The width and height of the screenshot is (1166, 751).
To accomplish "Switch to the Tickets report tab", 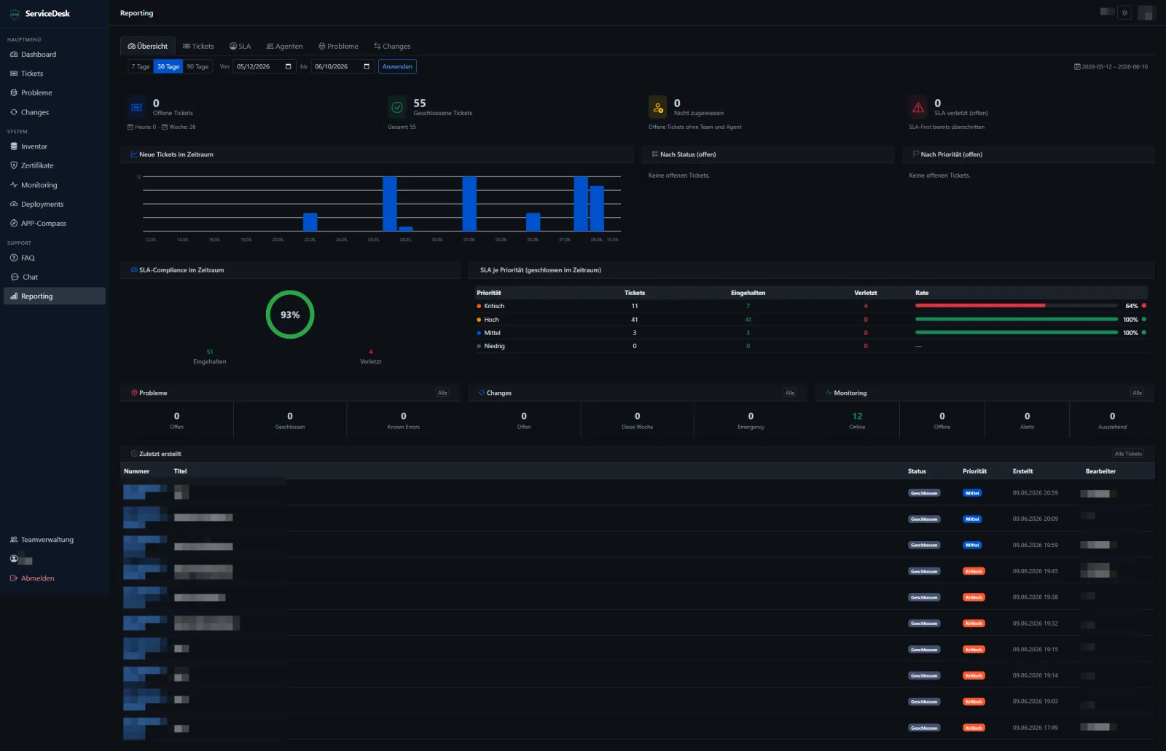I will [198, 46].
